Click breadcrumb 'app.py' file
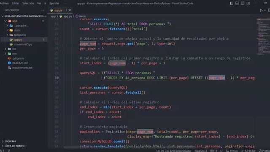The height and width of the screenshot is (152, 270). click(x=67, y=16)
